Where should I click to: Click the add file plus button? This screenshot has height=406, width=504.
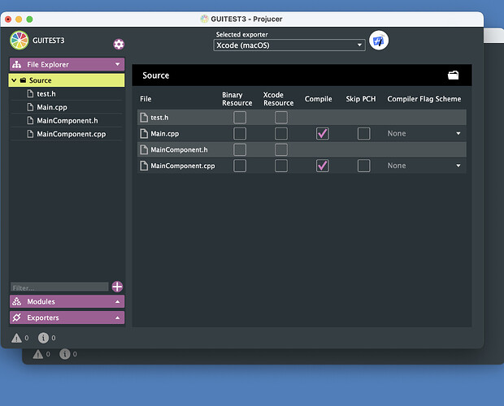tap(117, 287)
